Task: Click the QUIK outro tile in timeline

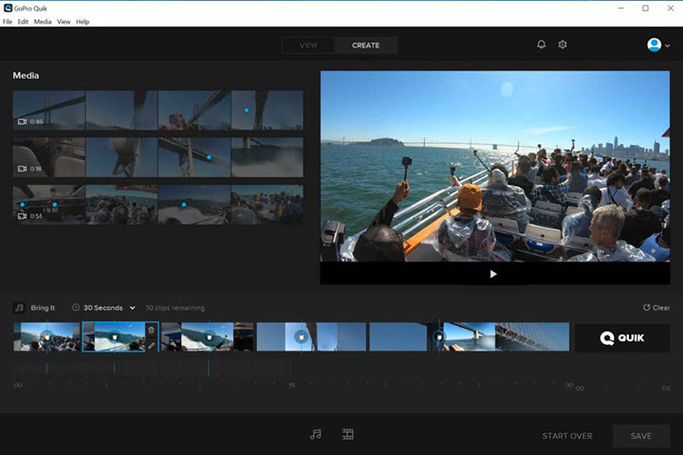Action: point(622,337)
